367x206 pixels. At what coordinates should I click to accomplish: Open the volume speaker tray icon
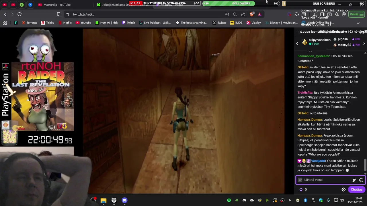pos(341,200)
